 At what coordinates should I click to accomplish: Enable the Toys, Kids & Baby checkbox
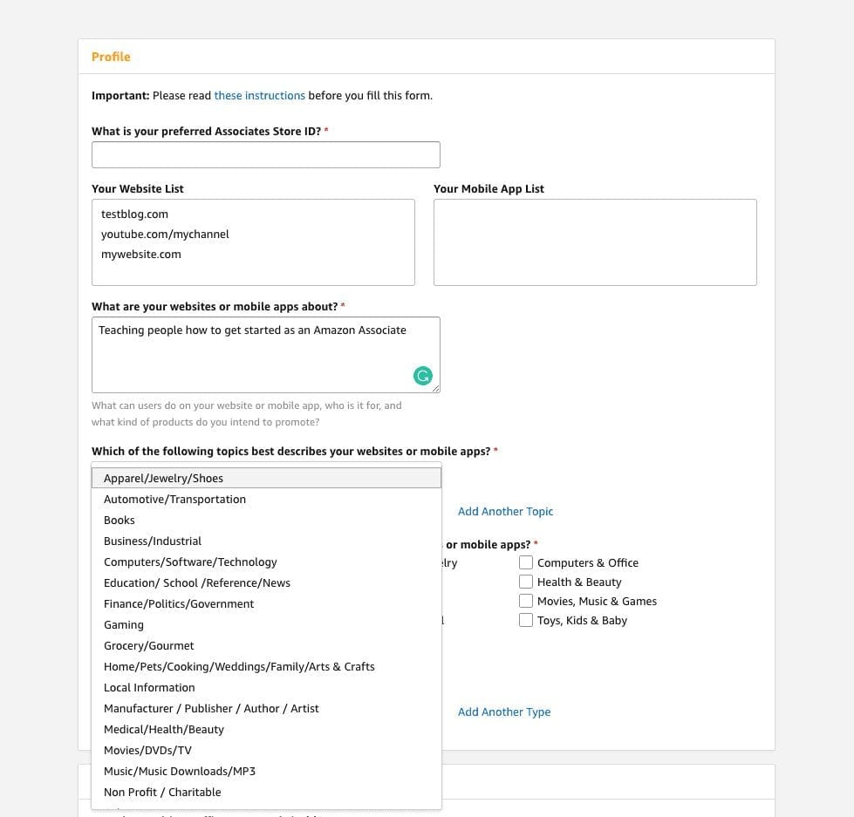(526, 620)
